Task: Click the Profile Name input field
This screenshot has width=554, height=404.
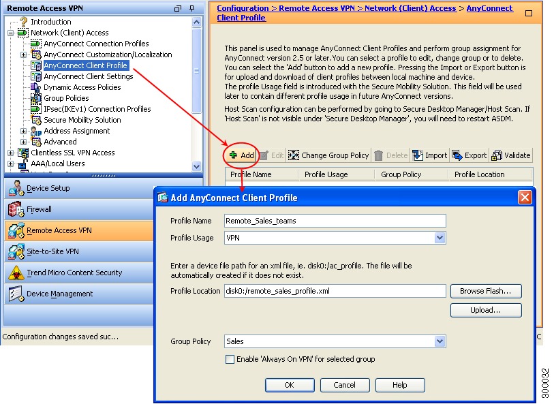Action: pyautogui.click(x=335, y=221)
